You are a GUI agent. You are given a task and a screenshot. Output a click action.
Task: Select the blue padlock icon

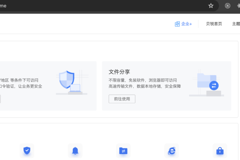220,151
